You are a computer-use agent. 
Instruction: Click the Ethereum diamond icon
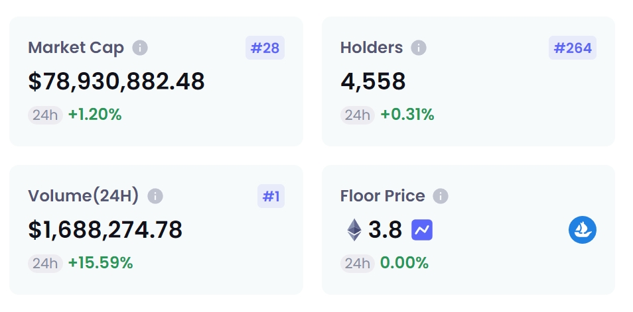[355, 230]
